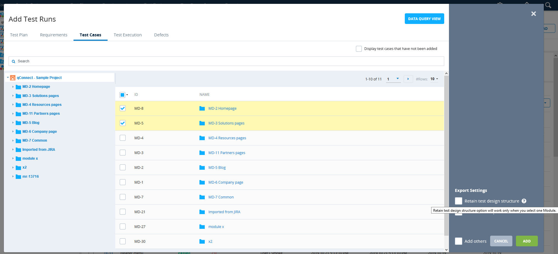Viewport: 558px width, 254px height.
Task: Check Display test cases not been added
Action: point(359,49)
